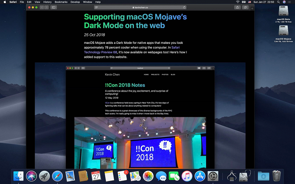
Task: Open Maps from the Dock
Action: pos(135,176)
